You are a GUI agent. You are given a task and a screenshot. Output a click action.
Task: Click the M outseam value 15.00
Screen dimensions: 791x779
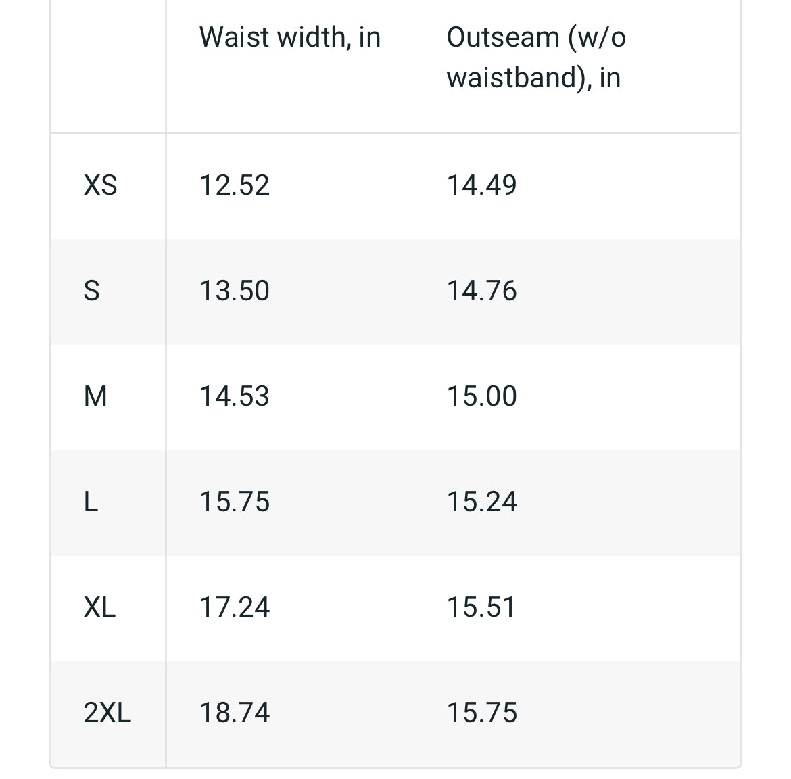(x=482, y=396)
